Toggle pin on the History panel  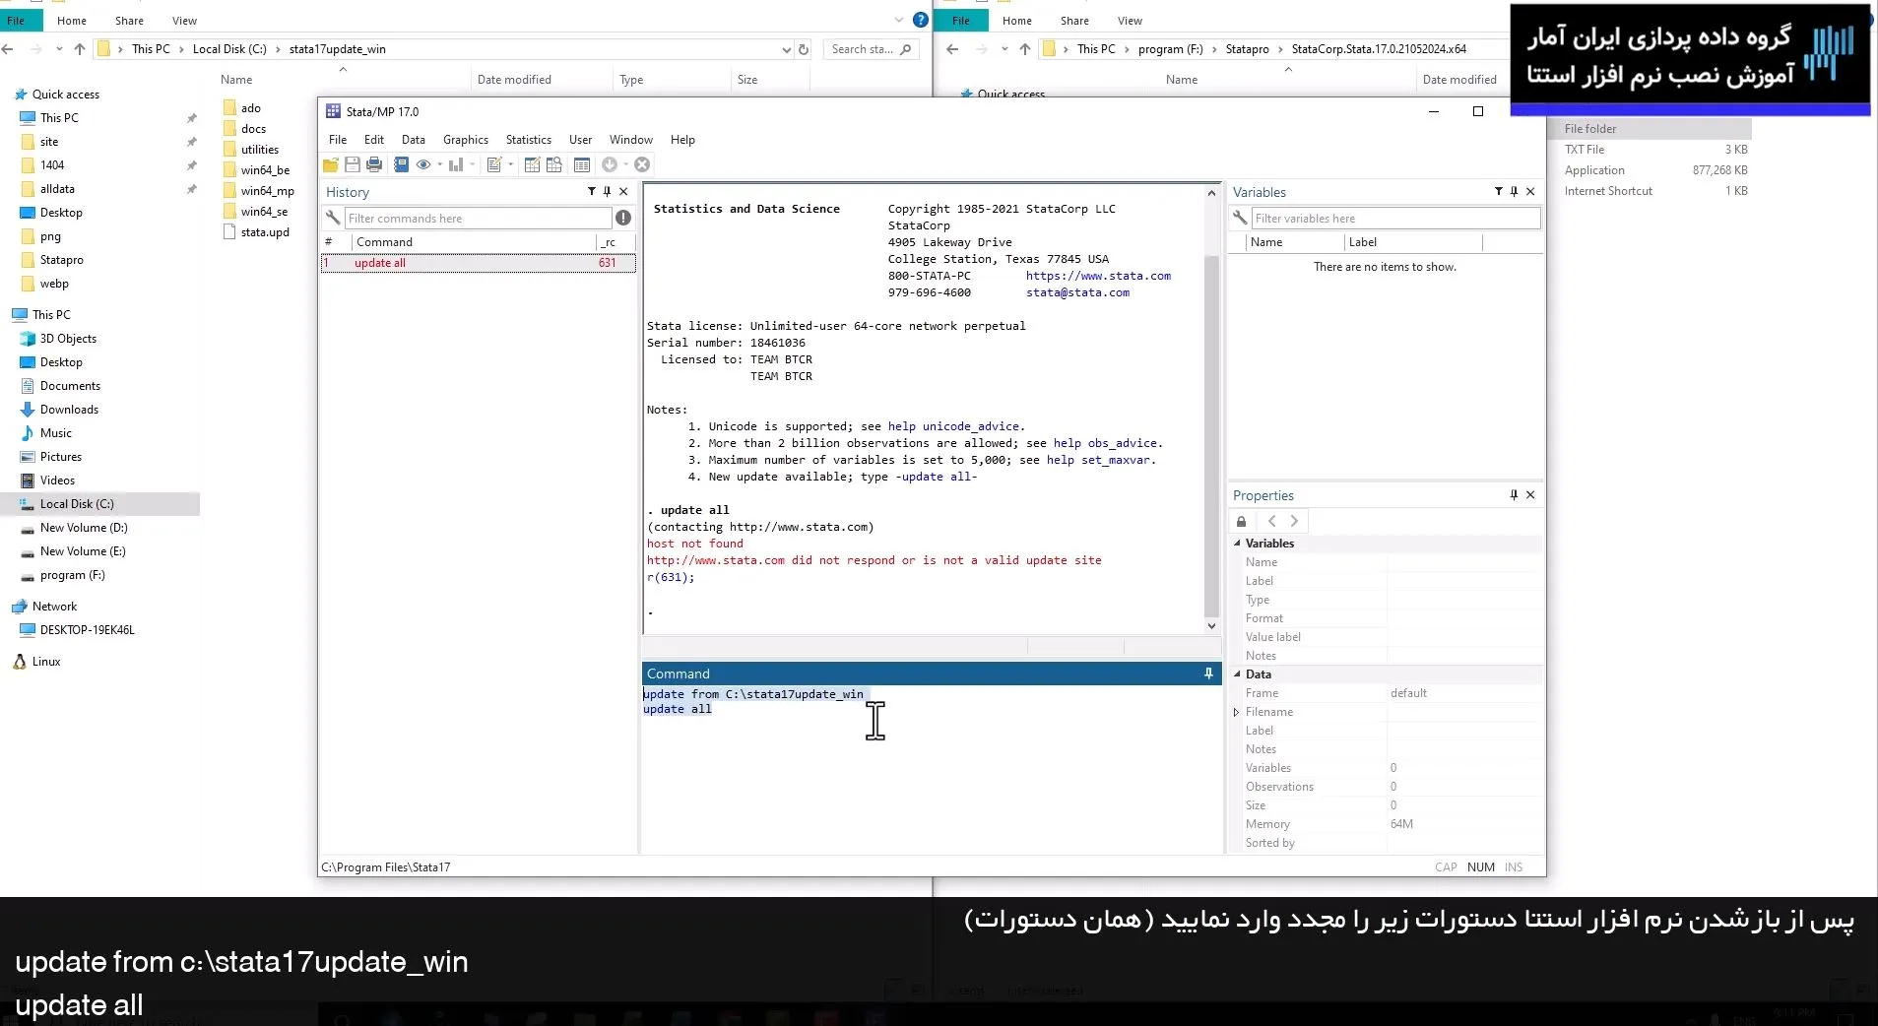coord(607,192)
